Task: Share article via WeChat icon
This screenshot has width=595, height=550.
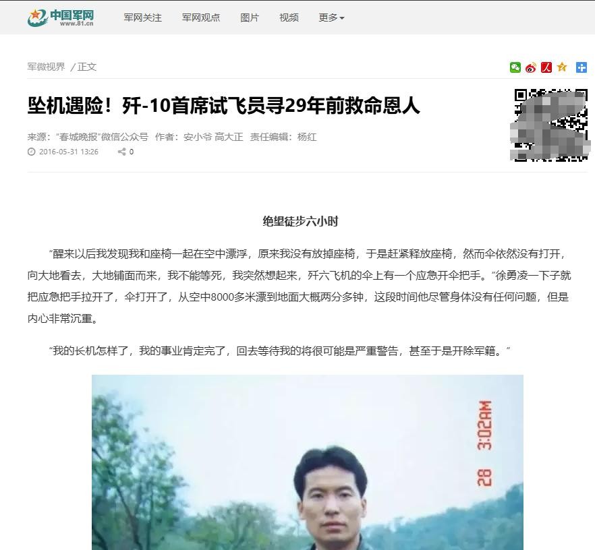Action: (x=515, y=67)
